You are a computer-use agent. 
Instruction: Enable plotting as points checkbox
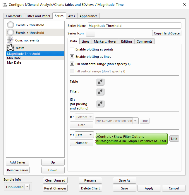72,49
